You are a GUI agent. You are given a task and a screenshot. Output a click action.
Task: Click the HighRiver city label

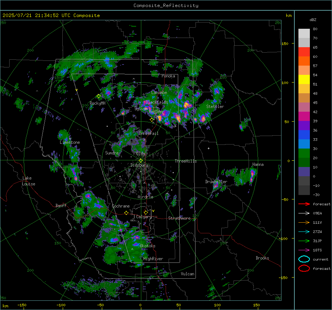click(x=153, y=259)
